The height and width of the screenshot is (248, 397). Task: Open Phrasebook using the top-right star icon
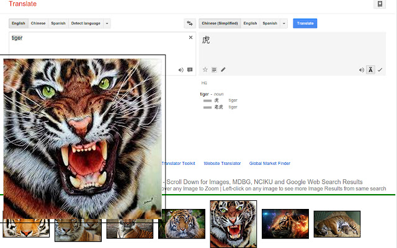[x=380, y=4]
